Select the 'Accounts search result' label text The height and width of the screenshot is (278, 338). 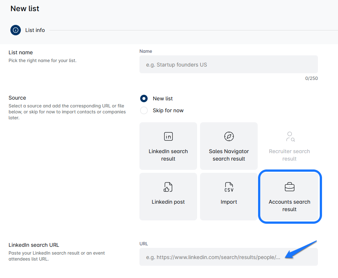[x=289, y=206]
